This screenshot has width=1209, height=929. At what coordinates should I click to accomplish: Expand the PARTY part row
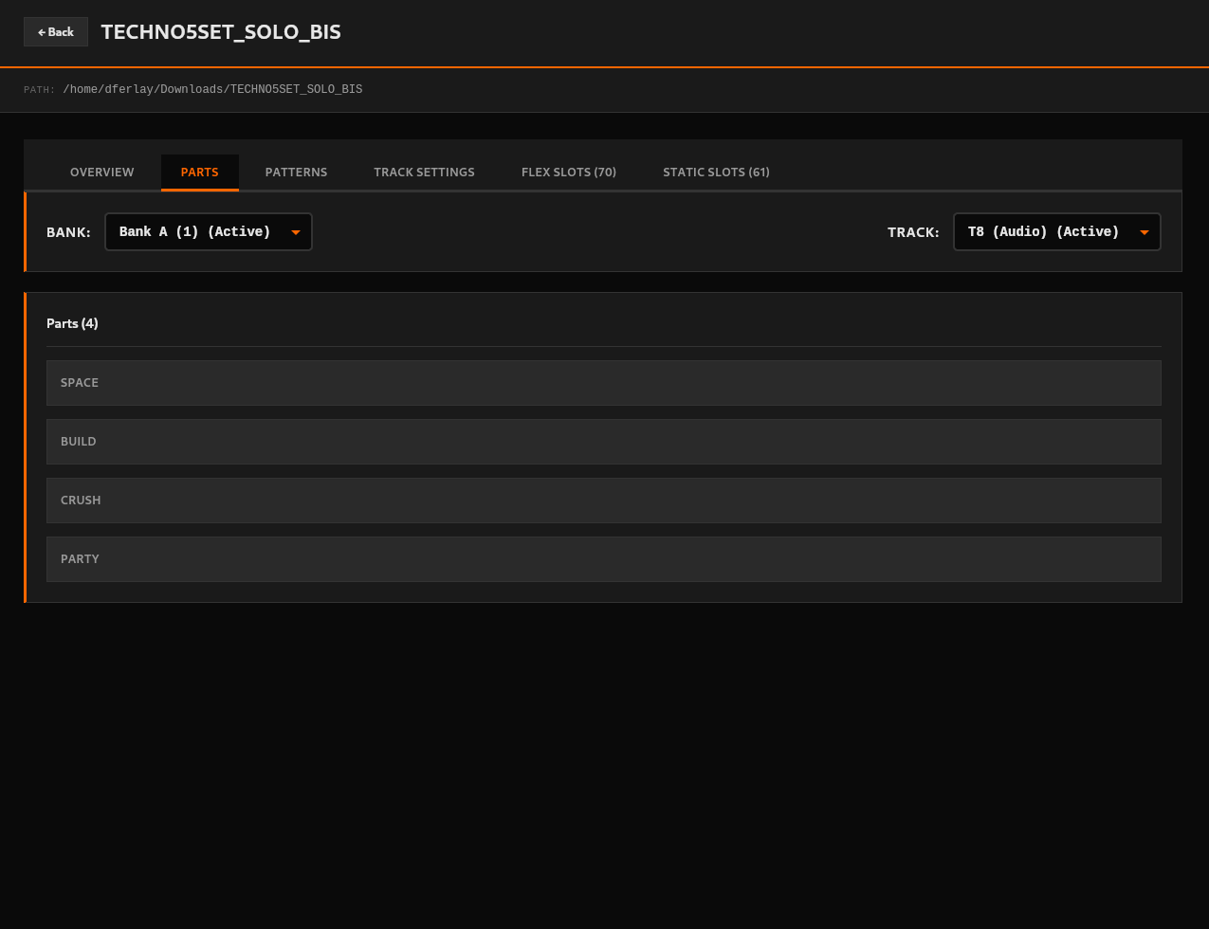pyautogui.click(x=603, y=559)
